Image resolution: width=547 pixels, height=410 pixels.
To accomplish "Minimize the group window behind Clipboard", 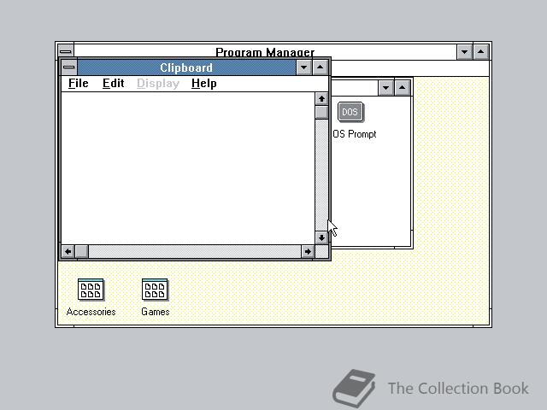I will pos(385,87).
